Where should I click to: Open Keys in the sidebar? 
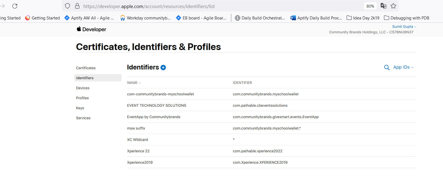(80, 108)
